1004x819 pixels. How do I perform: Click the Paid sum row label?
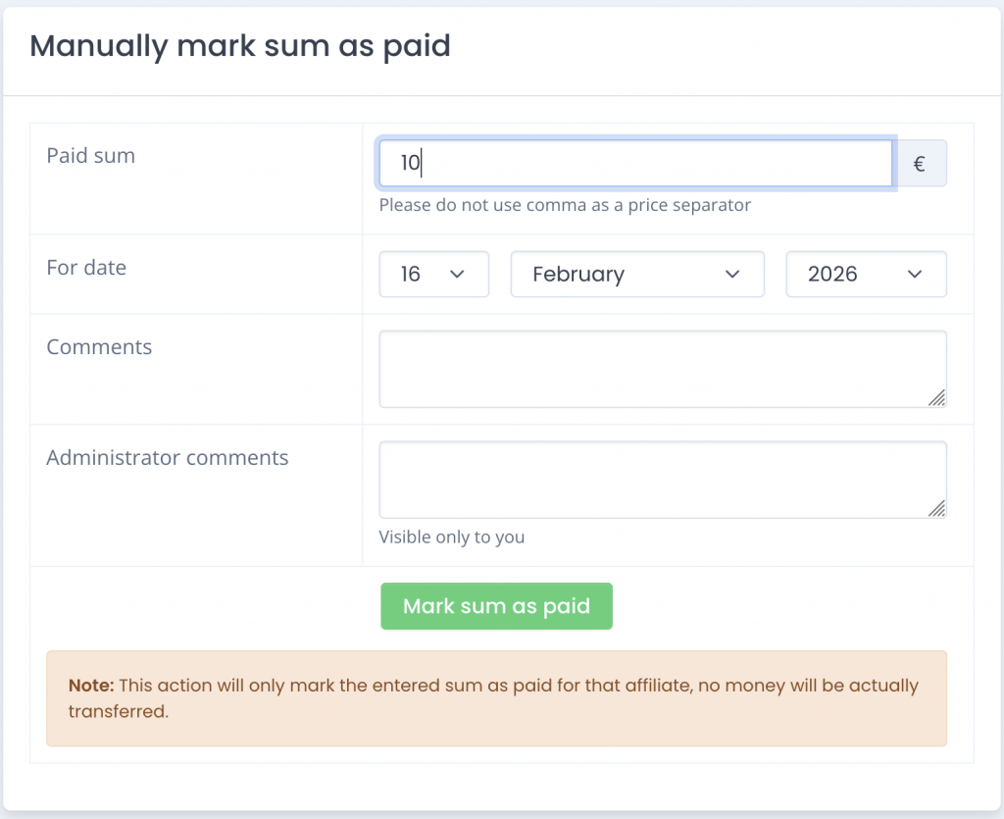pos(90,155)
